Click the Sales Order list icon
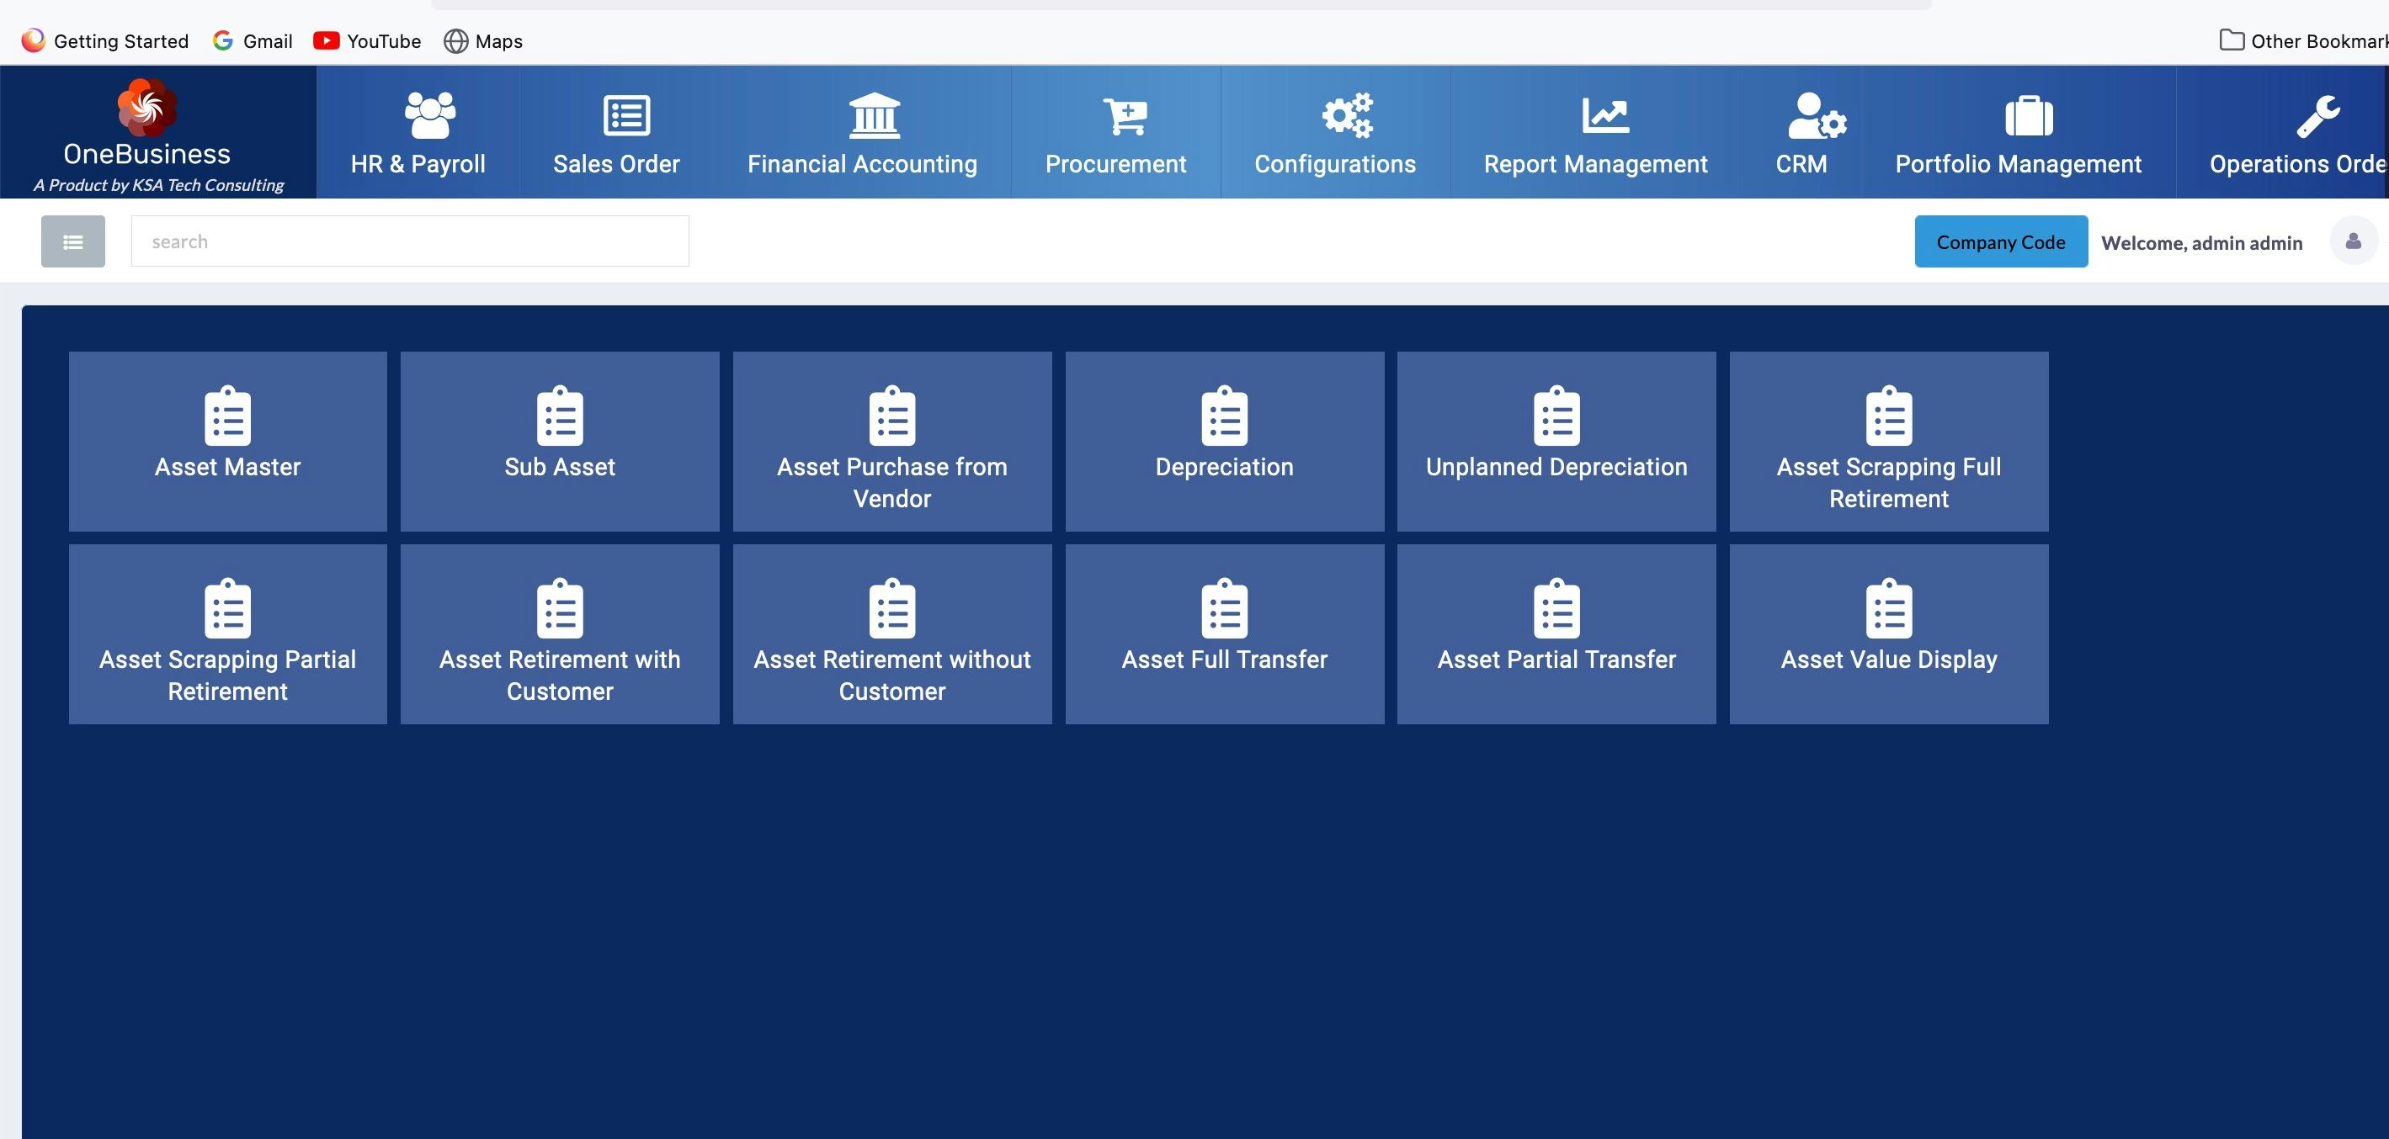 626,116
